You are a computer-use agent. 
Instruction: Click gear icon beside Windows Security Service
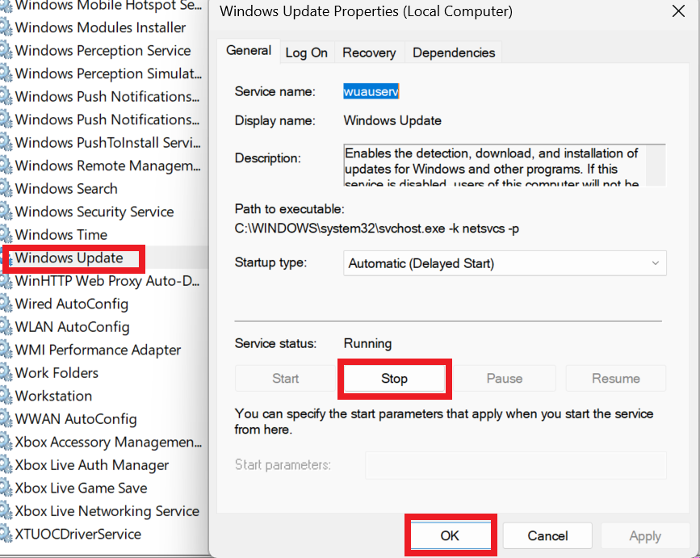point(6,212)
